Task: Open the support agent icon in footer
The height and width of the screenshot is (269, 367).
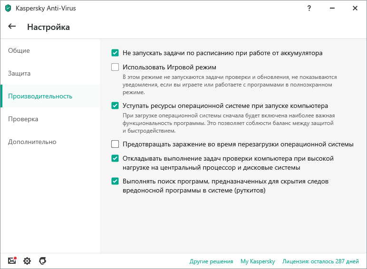Action: 43,261
